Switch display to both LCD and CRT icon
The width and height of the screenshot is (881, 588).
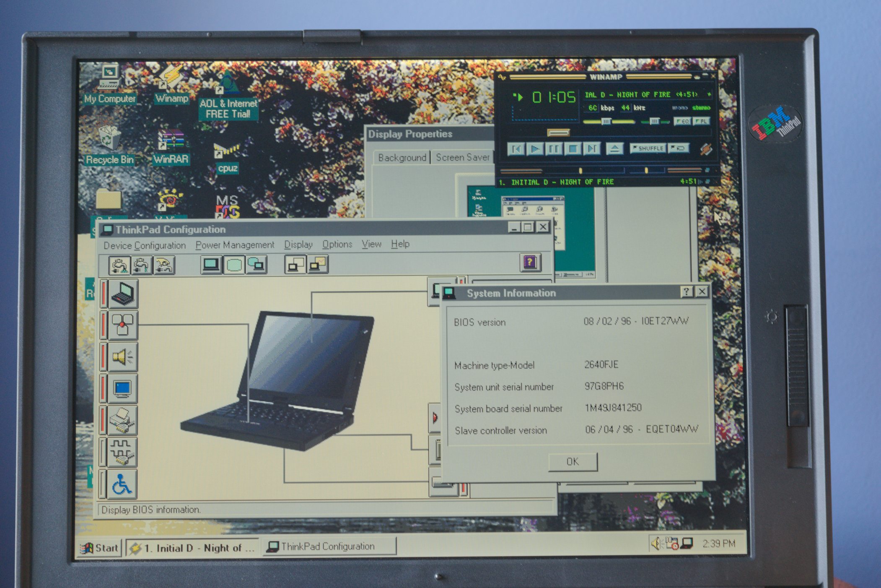(256, 265)
